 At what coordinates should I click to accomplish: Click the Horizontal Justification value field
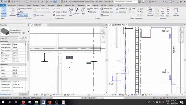19,44
